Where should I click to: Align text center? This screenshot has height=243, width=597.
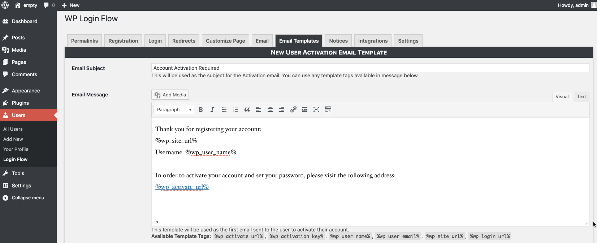(270, 109)
